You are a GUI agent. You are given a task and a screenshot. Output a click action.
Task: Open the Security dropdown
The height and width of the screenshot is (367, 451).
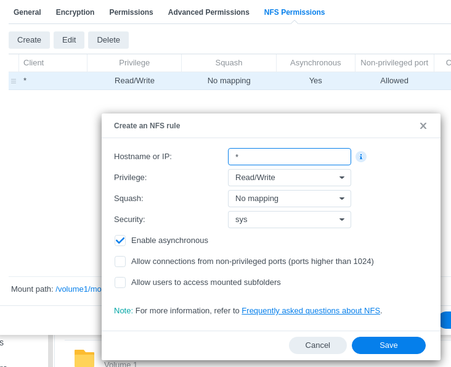(289, 220)
